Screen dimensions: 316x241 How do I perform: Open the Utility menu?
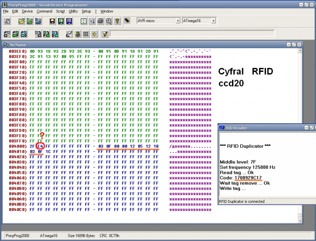(x=73, y=11)
